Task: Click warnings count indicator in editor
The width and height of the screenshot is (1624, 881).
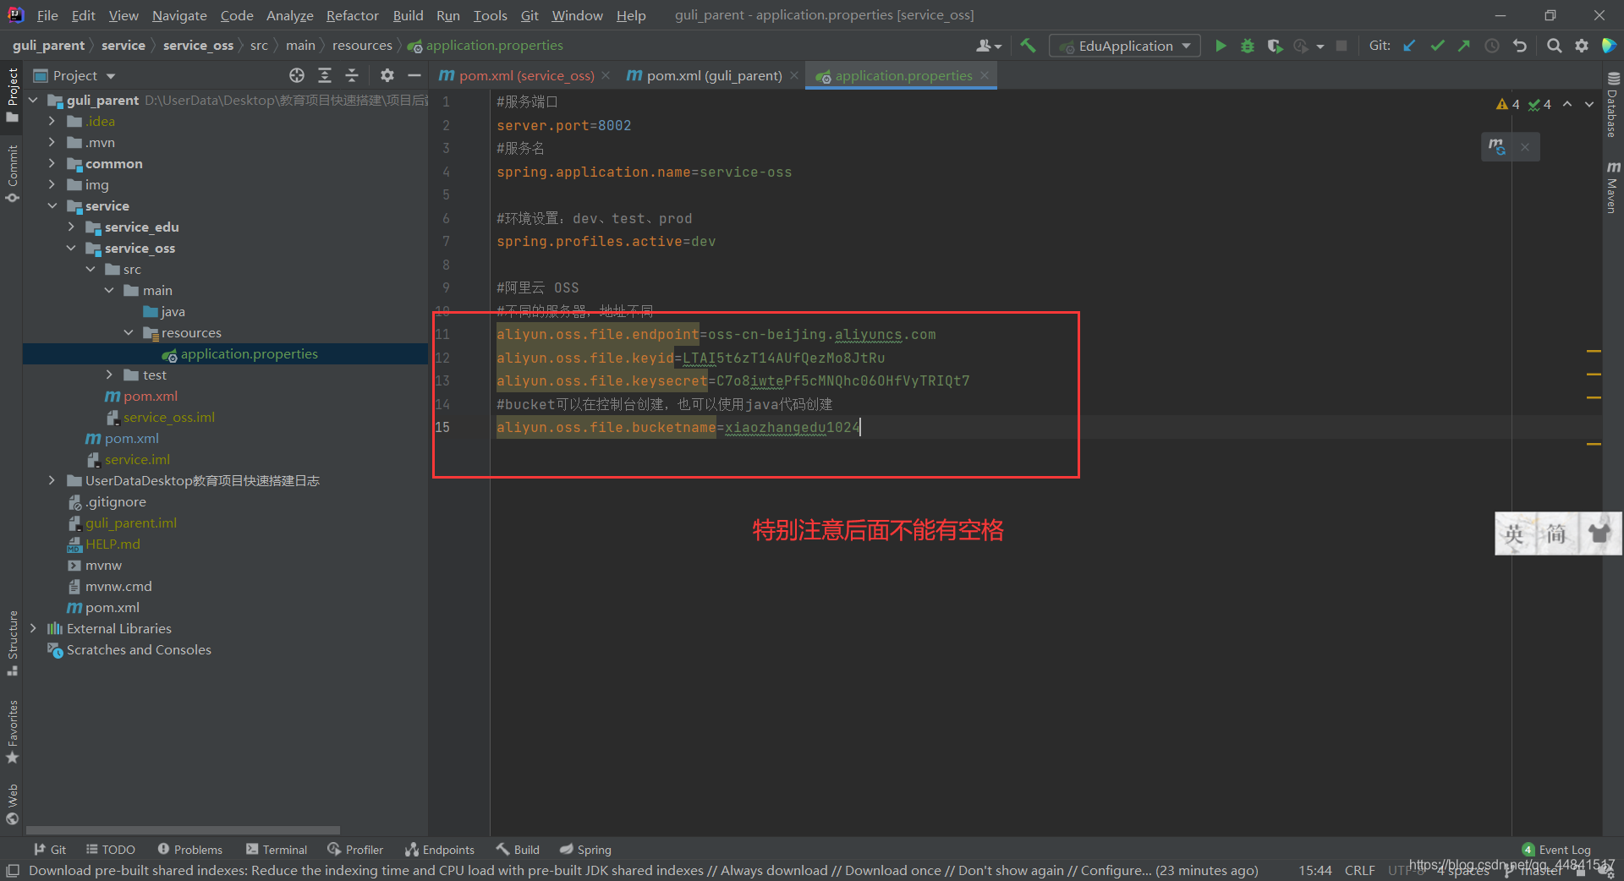Action: (1507, 104)
